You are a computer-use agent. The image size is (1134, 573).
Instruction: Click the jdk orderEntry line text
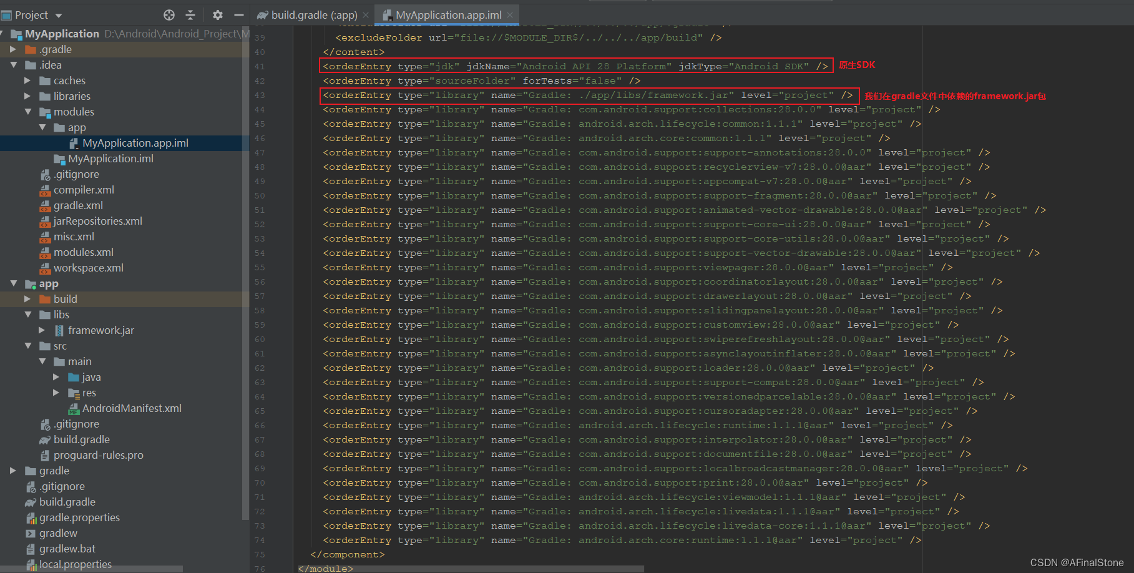[x=575, y=66]
